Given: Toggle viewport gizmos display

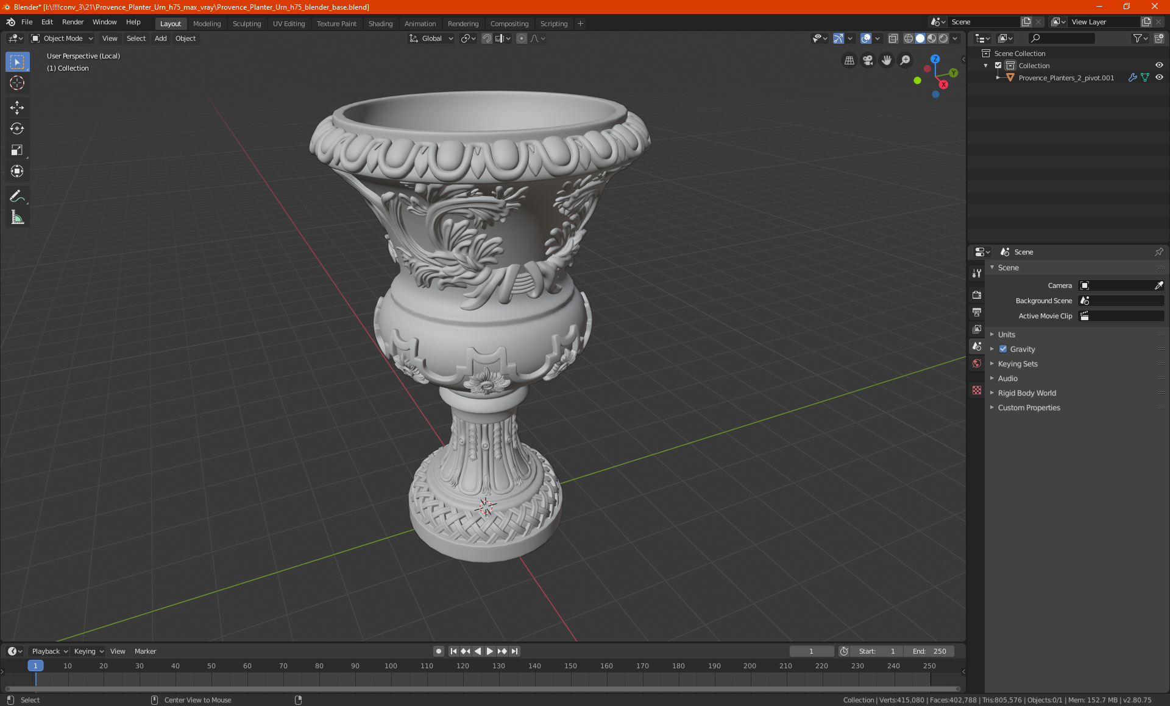Looking at the screenshot, I should click(x=838, y=38).
